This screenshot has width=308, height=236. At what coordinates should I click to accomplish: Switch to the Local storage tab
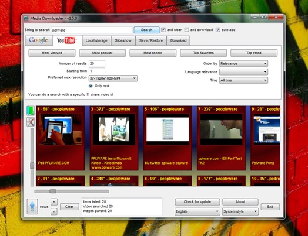(x=96, y=40)
